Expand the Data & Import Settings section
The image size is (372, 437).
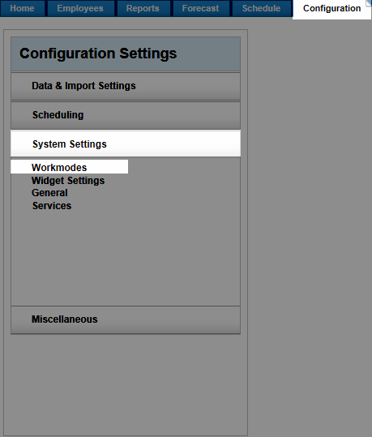126,86
